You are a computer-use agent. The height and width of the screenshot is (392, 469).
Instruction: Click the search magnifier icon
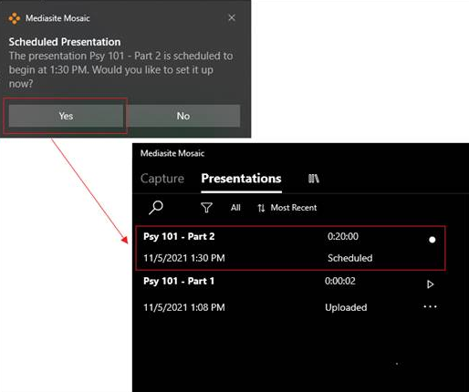[156, 208]
